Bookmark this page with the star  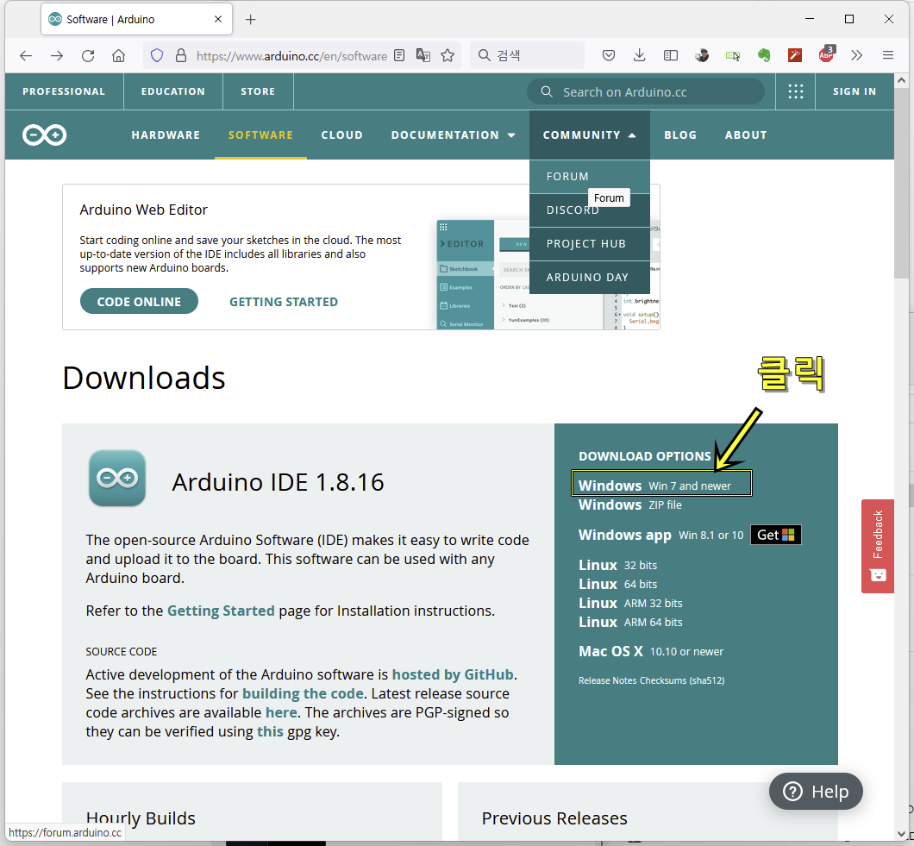(x=448, y=55)
